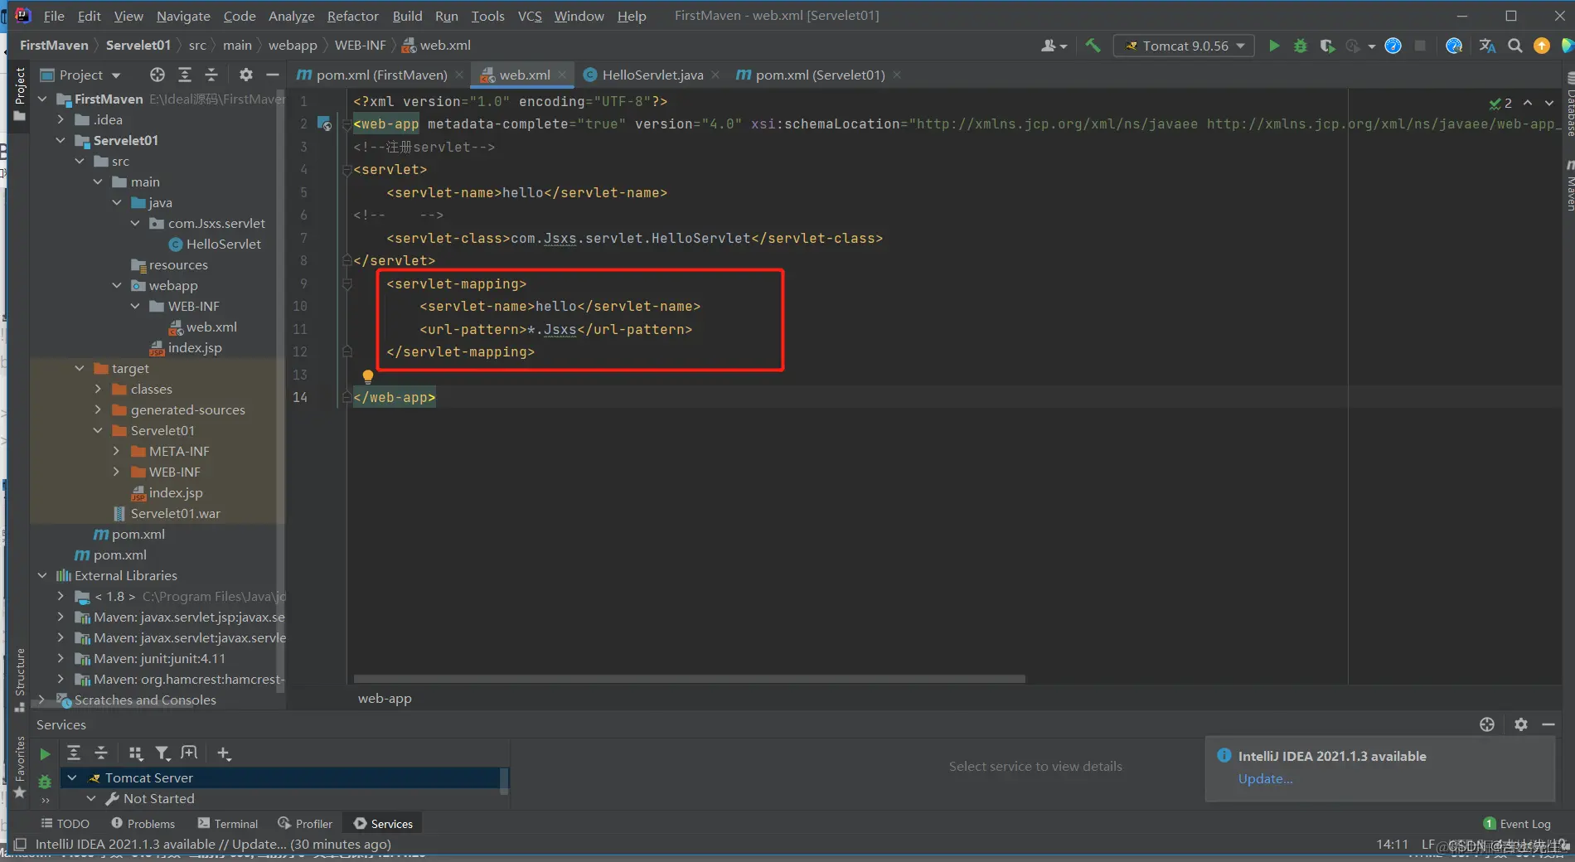Add a new service with the plus icon
The height and width of the screenshot is (862, 1575).
click(224, 753)
